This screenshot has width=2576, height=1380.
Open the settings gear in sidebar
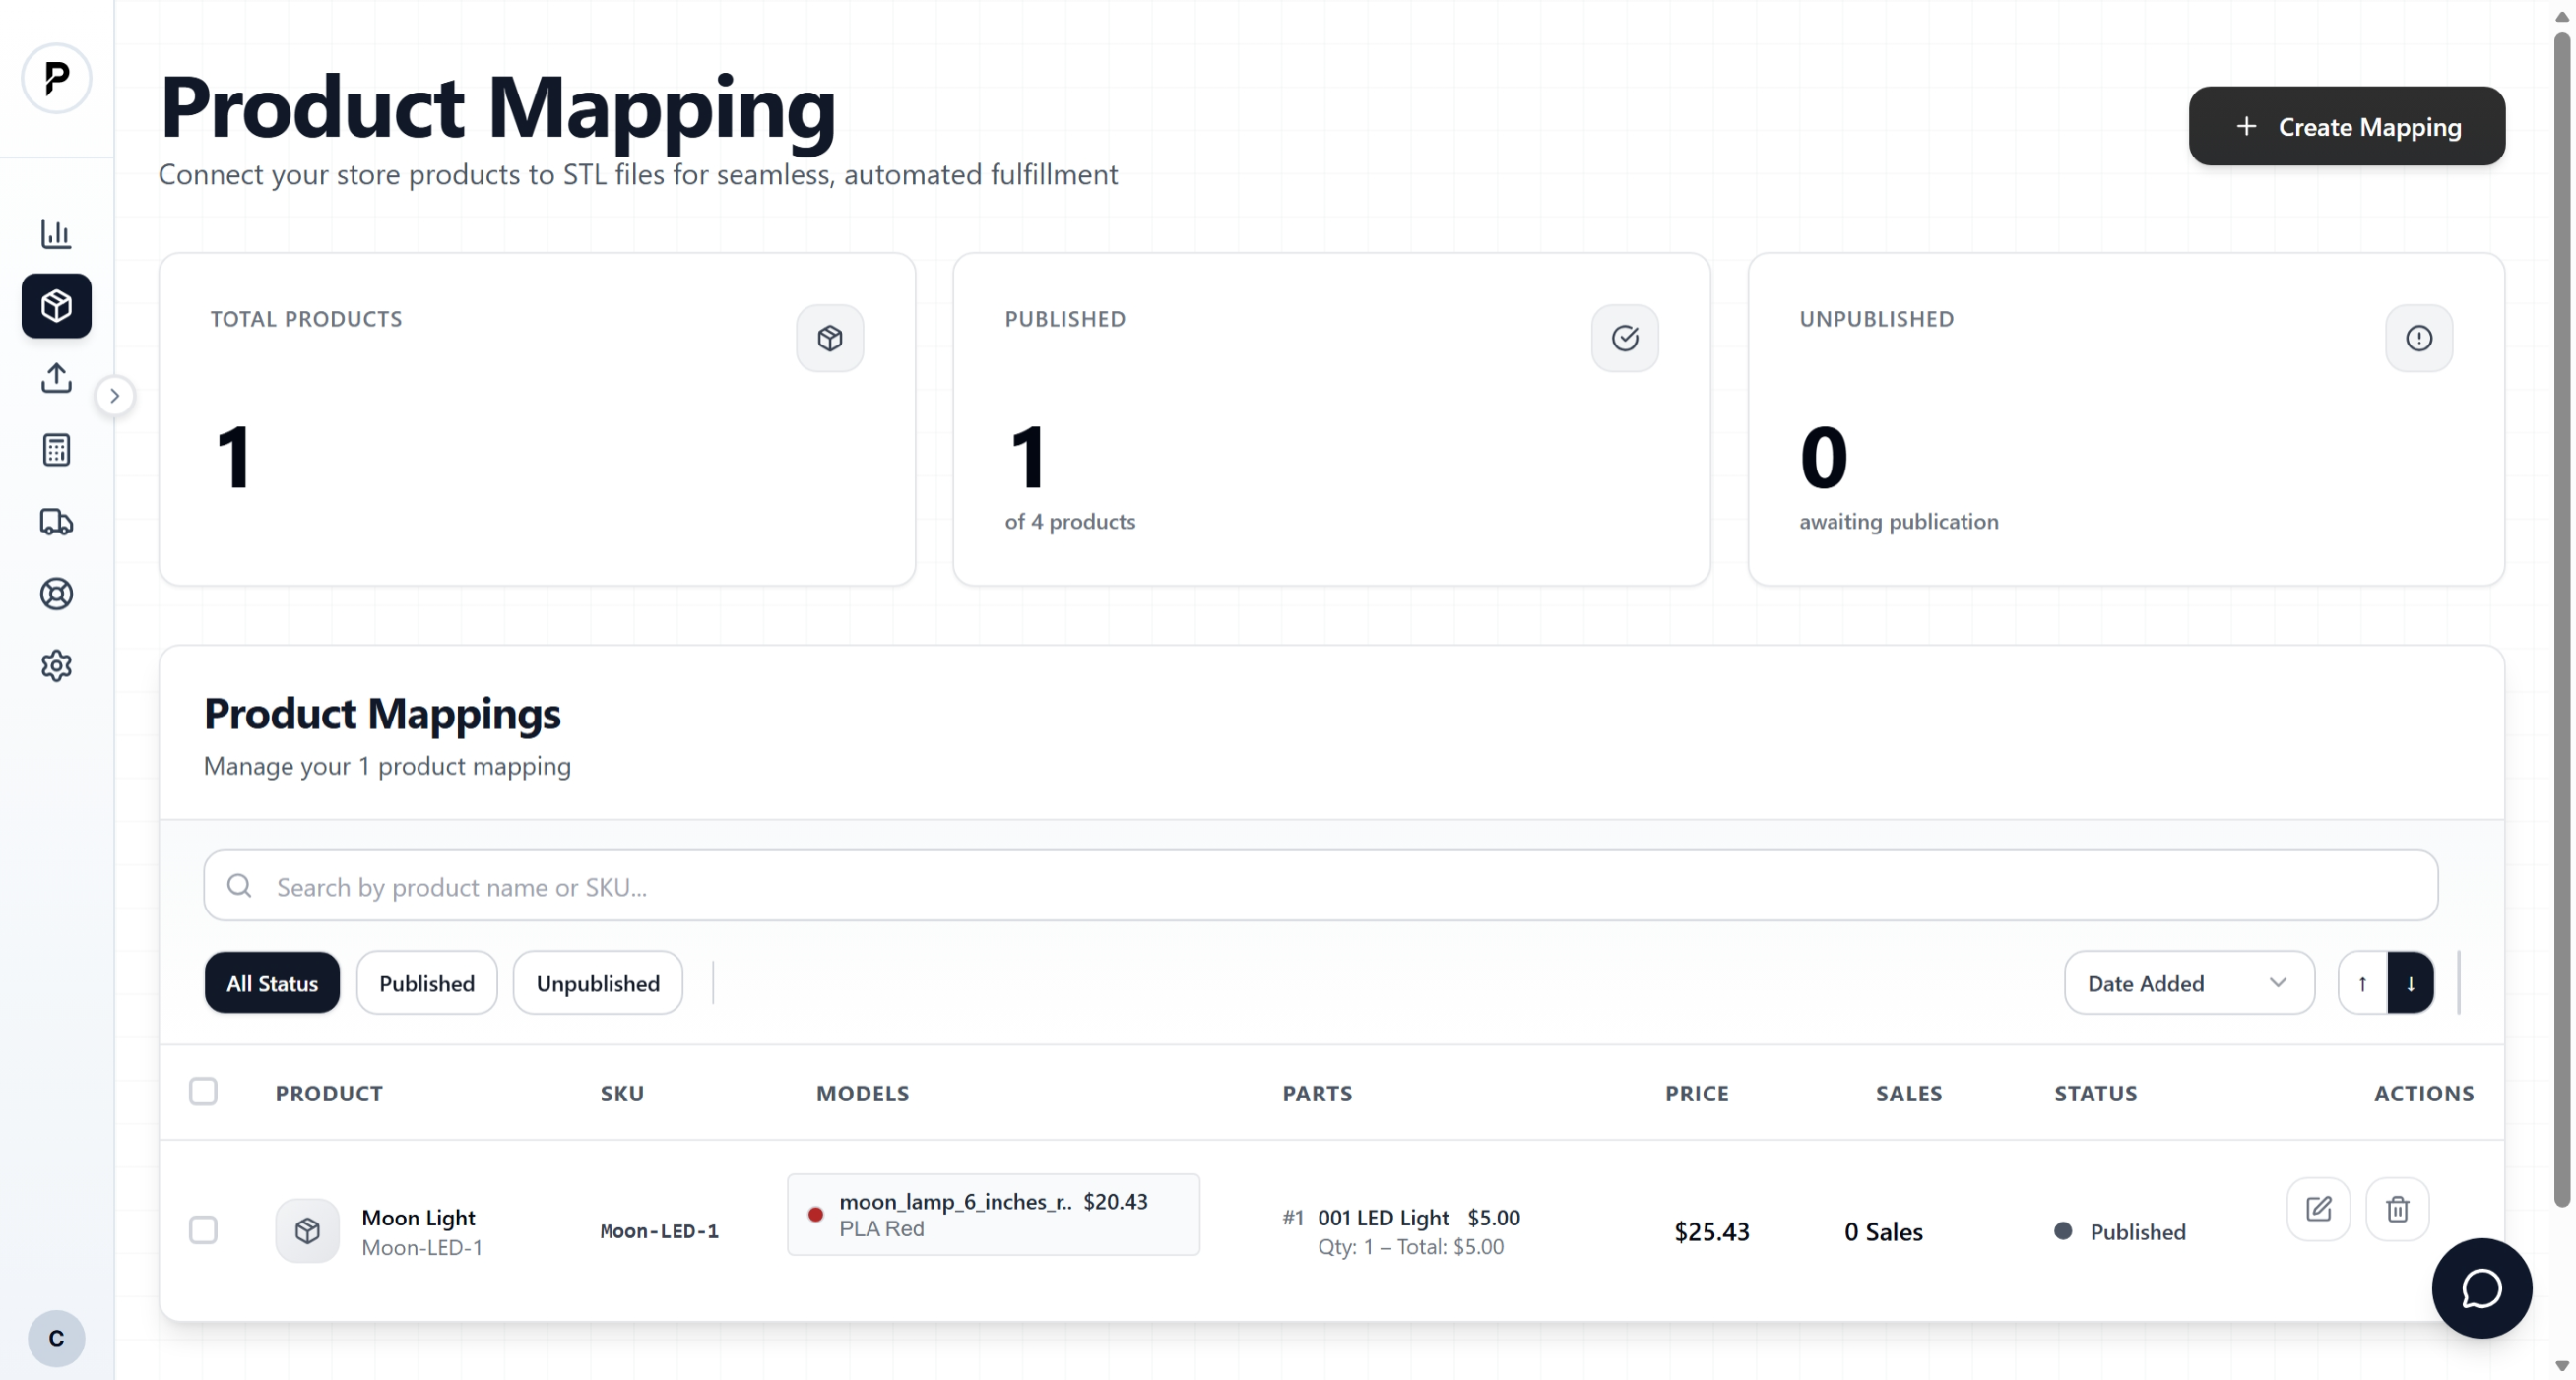tap(56, 665)
